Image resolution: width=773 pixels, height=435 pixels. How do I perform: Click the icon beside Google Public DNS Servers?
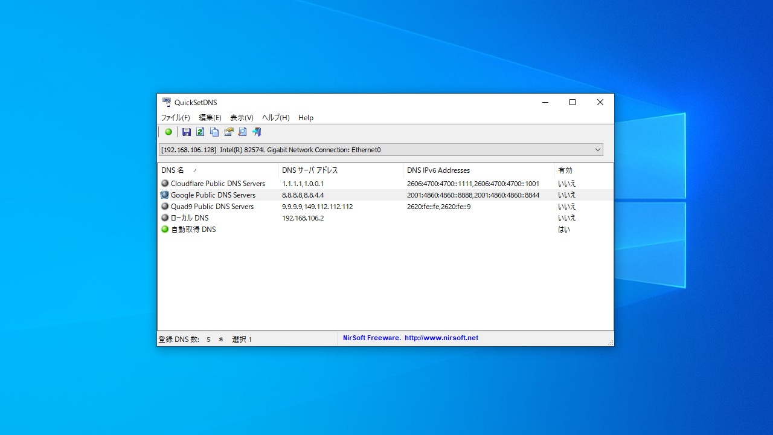click(165, 195)
